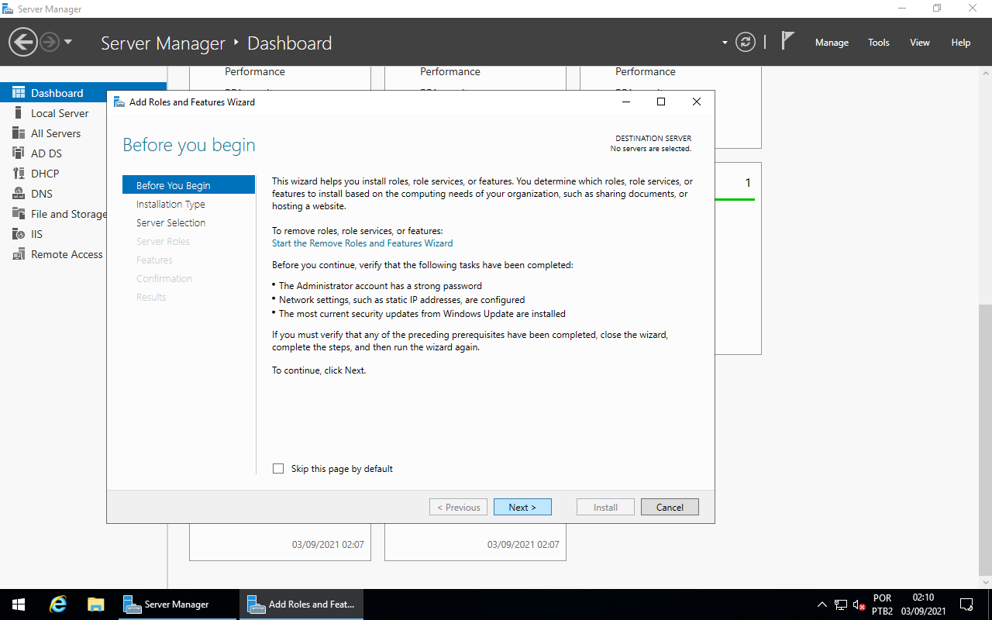Viewport: 992px width, 620px height.
Task: Open the Tools menu
Action: click(x=879, y=43)
